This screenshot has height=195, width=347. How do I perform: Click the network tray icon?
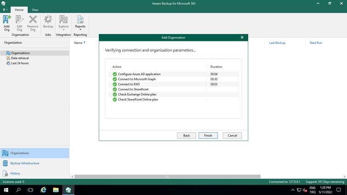[x=299, y=190]
